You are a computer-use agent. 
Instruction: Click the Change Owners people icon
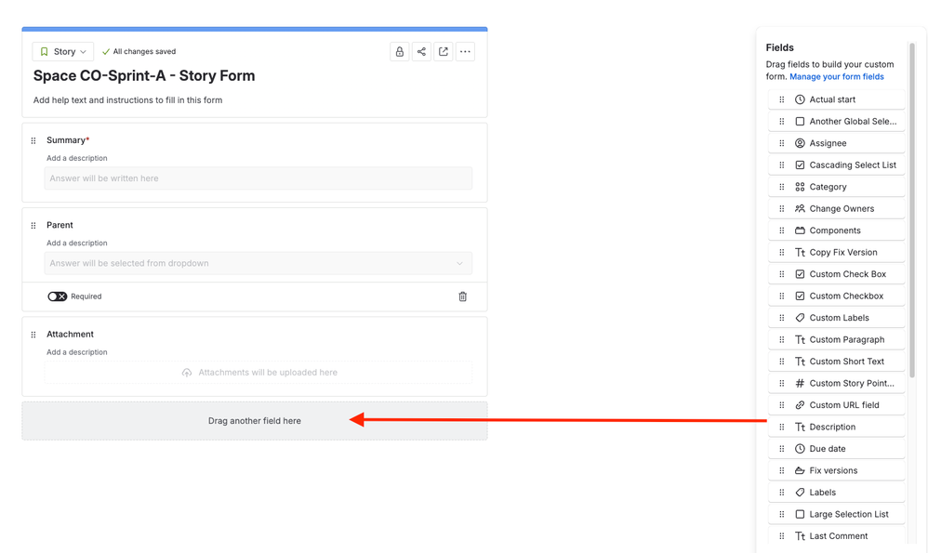pos(800,209)
